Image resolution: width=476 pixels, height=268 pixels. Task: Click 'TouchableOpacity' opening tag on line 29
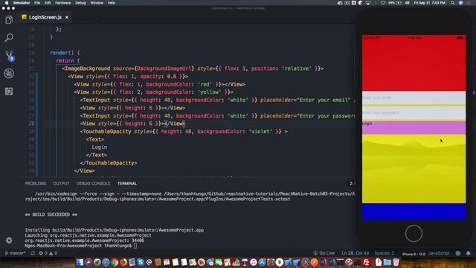(107, 132)
